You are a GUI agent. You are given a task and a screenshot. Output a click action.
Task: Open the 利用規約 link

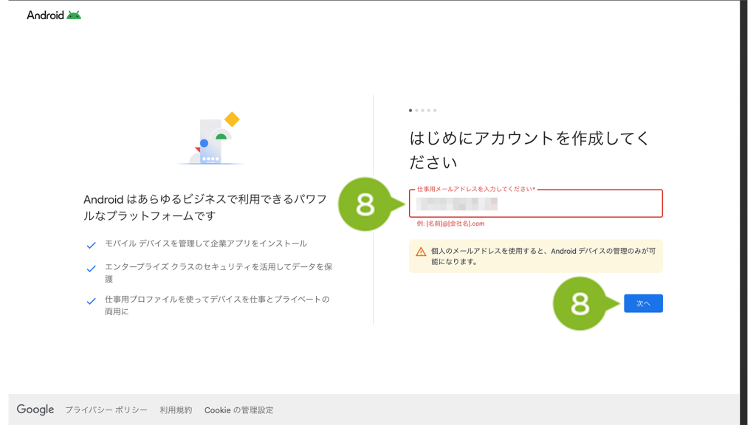[176, 410]
